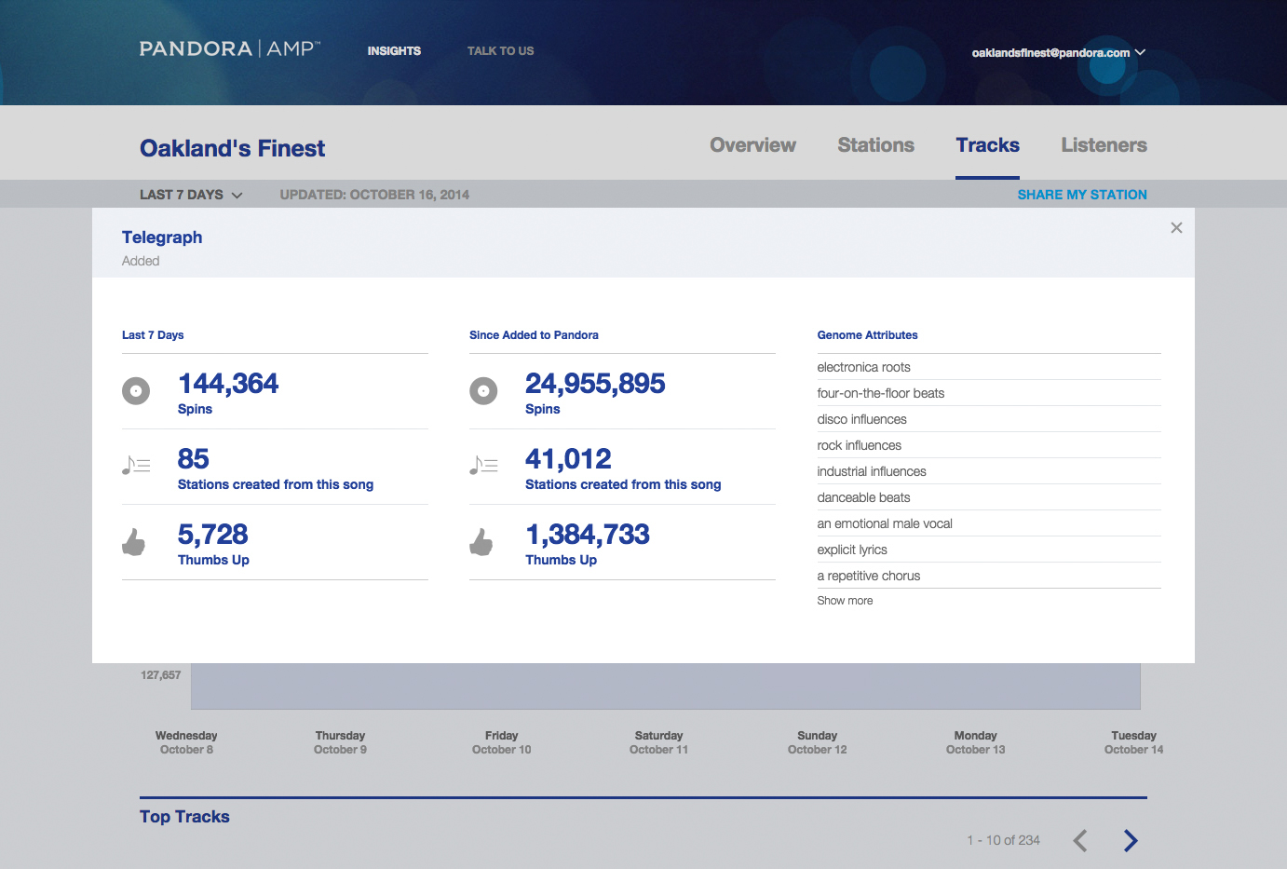Click the Top Tracks section heading

point(184,817)
